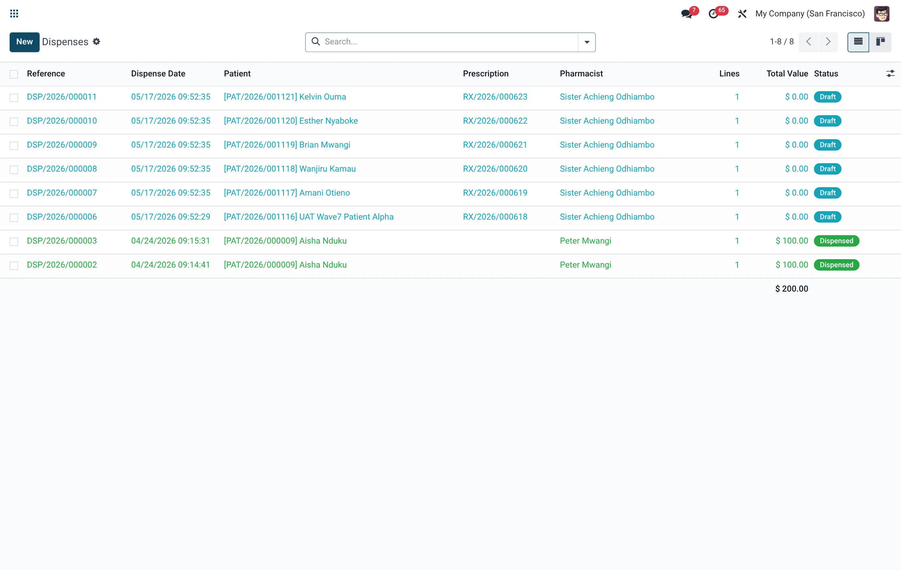This screenshot has height=570, width=901.
Task: Select checkbox for DSP/2026/000003 row
Action: coord(14,242)
